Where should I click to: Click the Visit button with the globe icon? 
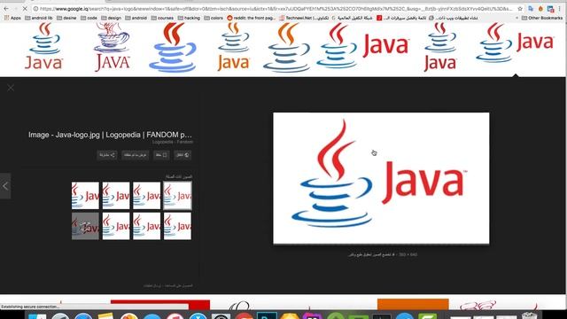(x=183, y=155)
